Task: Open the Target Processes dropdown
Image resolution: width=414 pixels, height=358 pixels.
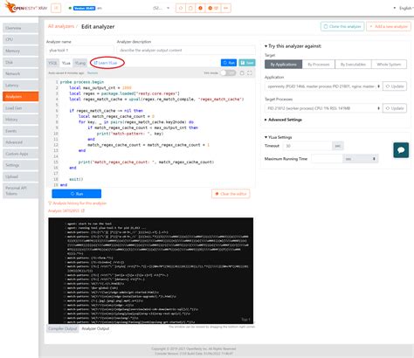Action: (322, 108)
